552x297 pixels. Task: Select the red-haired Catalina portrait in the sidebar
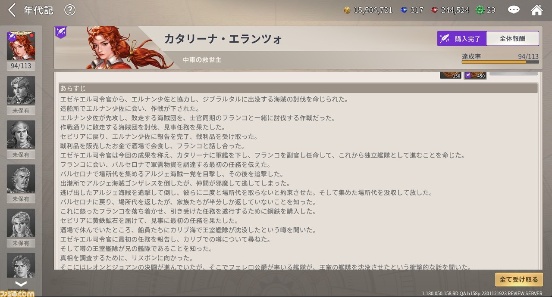[x=21, y=46]
